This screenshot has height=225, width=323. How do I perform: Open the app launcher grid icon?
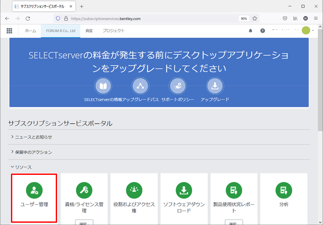pos(9,31)
